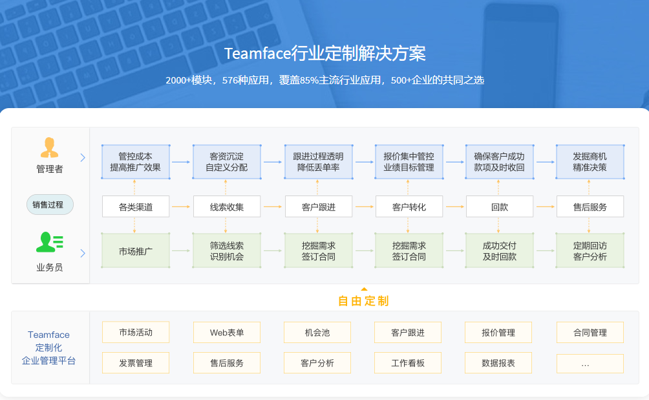Viewport: 649px width, 400px height.
Task: Open the "…" more options box
Action: (x=590, y=363)
